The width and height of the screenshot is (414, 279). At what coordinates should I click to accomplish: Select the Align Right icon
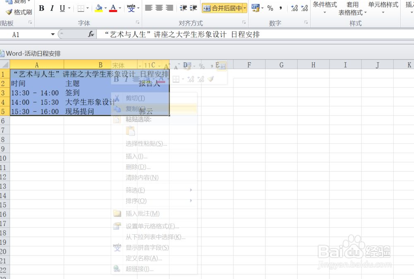(169, 8)
